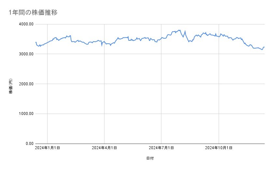Select the 2024年1月1日 date label
Screen dimensions: 273x169
(48, 148)
